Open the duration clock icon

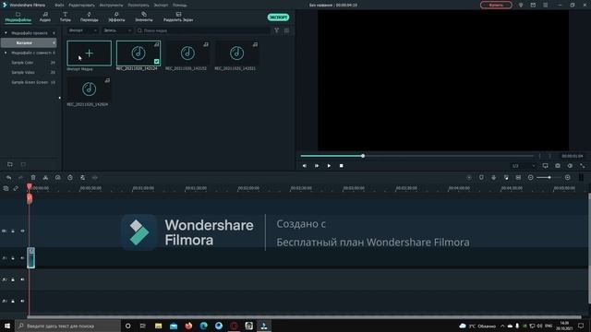pos(70,177)
